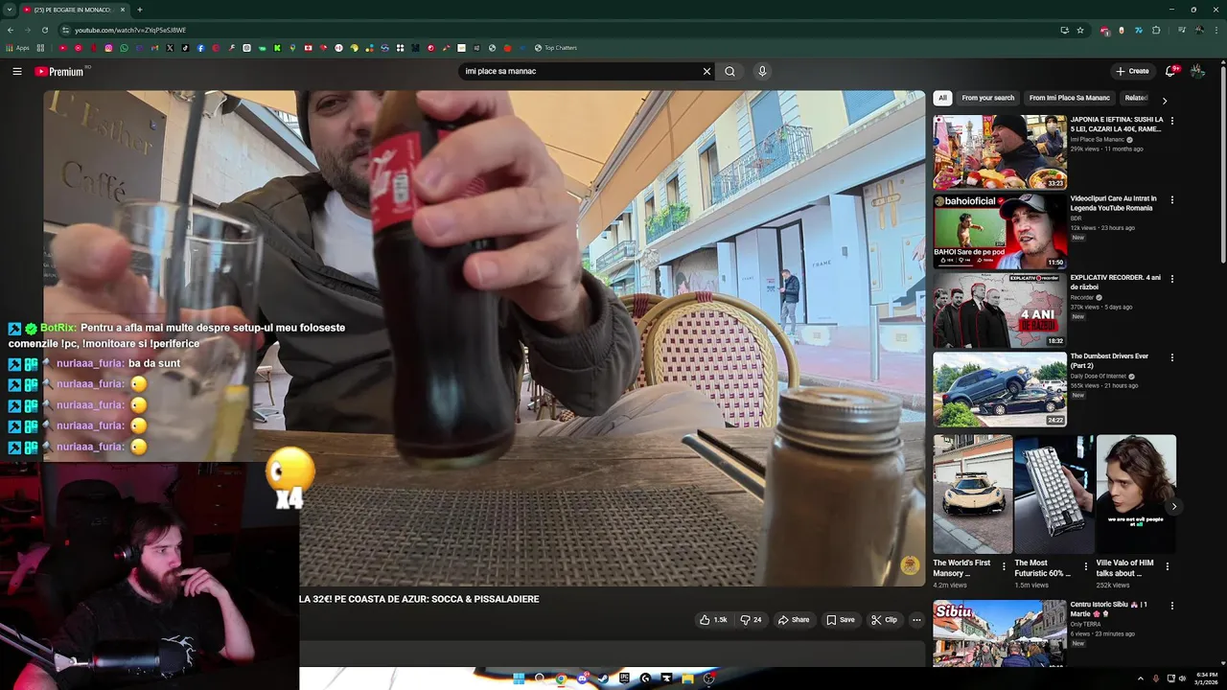Clear the search box text
This screenshot has width=1227, height=690.
(x=706, y=71)
